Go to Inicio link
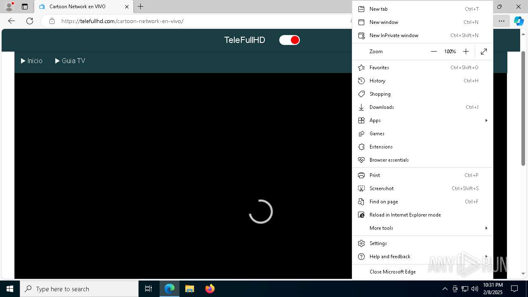528x297 pixels. tap(32, 61)
